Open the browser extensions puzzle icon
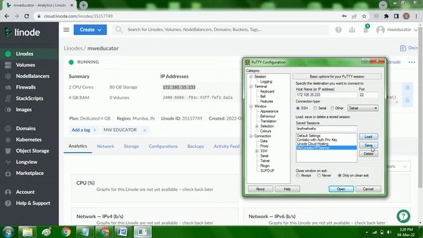Viewport: 423px width, 238px height. click(x=386, y=16)
